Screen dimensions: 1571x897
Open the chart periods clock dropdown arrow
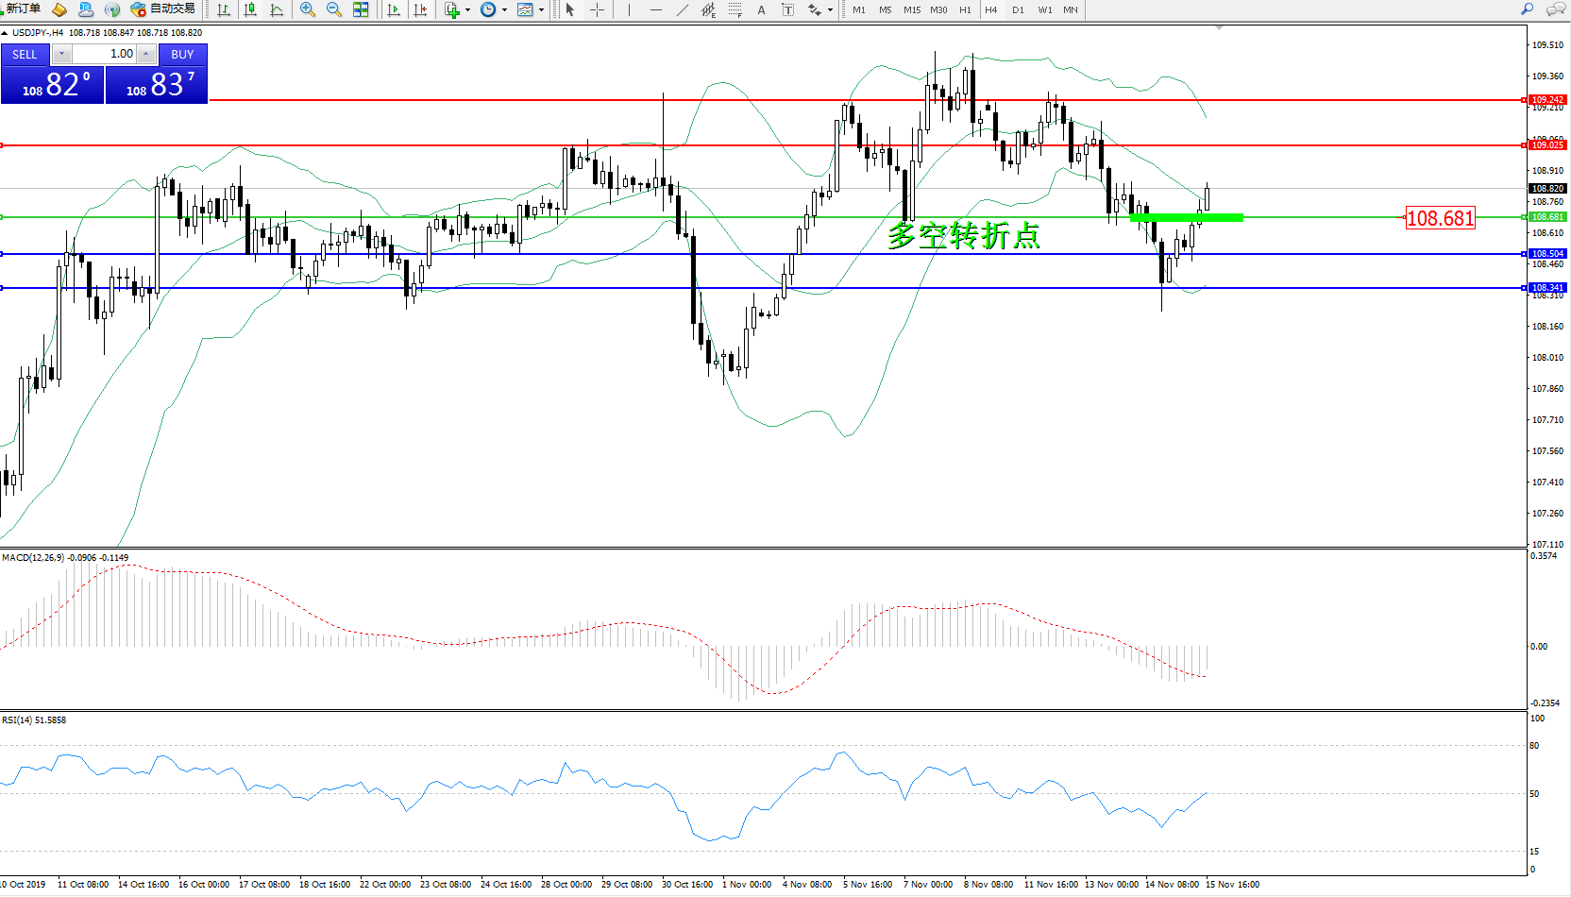[x=504, y=10]
